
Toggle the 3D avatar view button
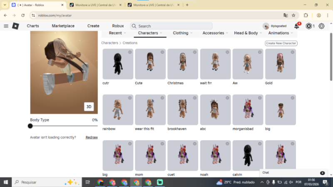click(89, 107)
